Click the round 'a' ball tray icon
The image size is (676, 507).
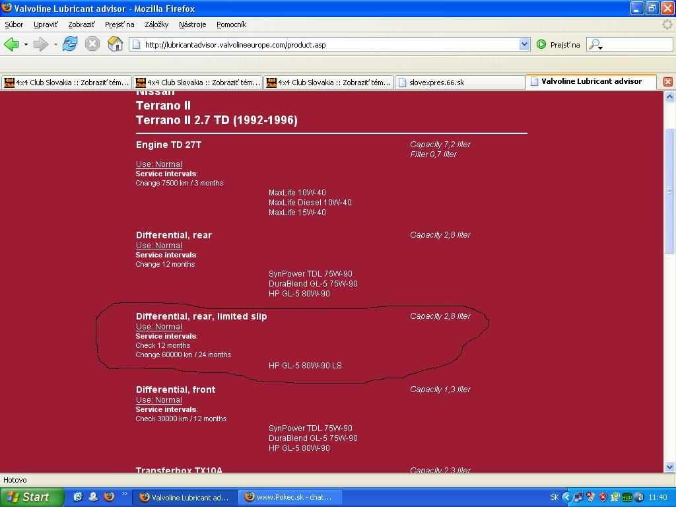[x=640, y=497]
